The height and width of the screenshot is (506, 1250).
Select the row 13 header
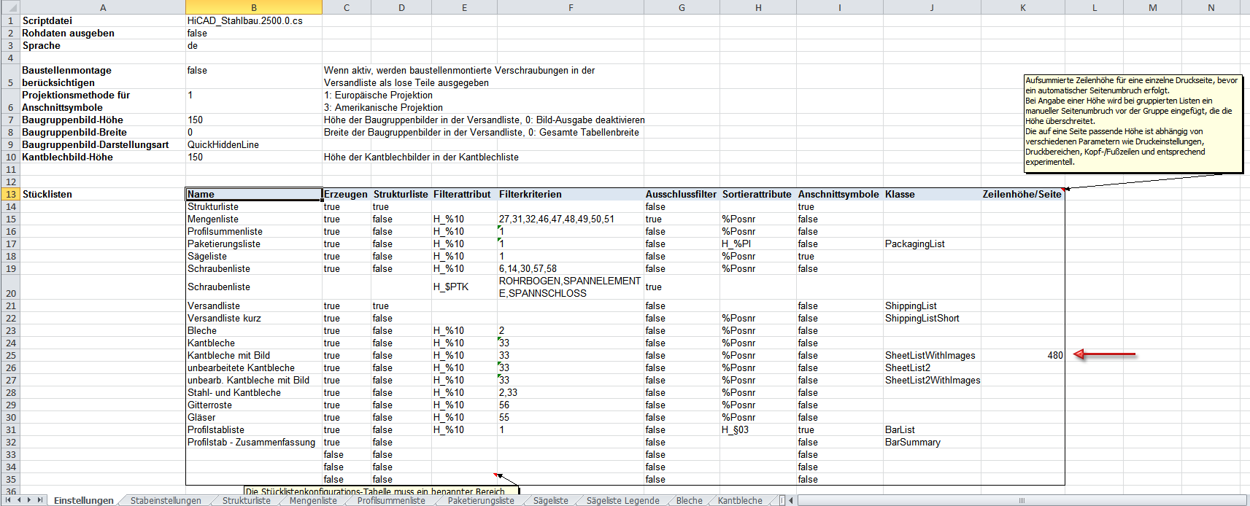10,195
